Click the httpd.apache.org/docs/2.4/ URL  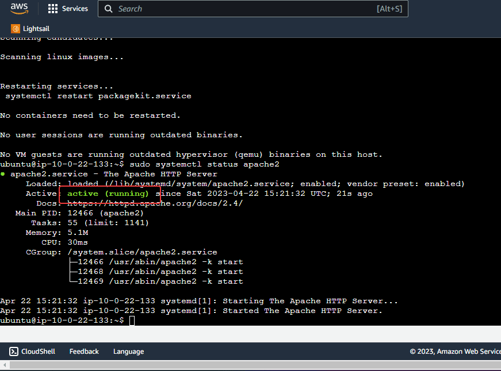[x=155, y=203]
